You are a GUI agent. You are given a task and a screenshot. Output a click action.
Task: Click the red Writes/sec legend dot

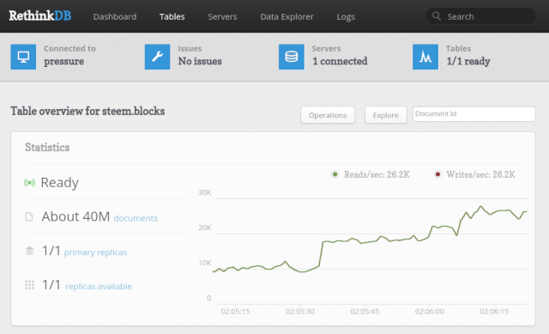[437, 174]
